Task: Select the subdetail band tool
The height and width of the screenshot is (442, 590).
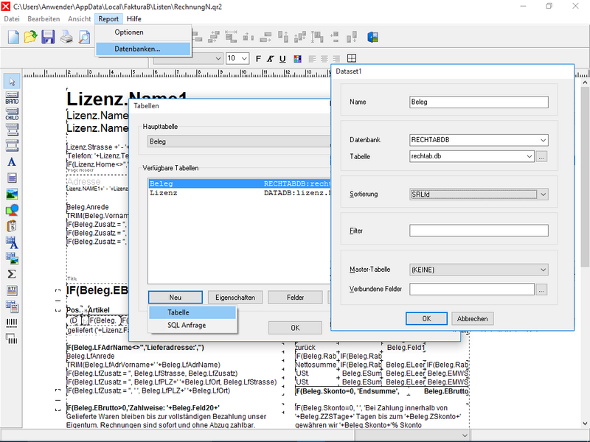Action: click(x=12, y=130)
